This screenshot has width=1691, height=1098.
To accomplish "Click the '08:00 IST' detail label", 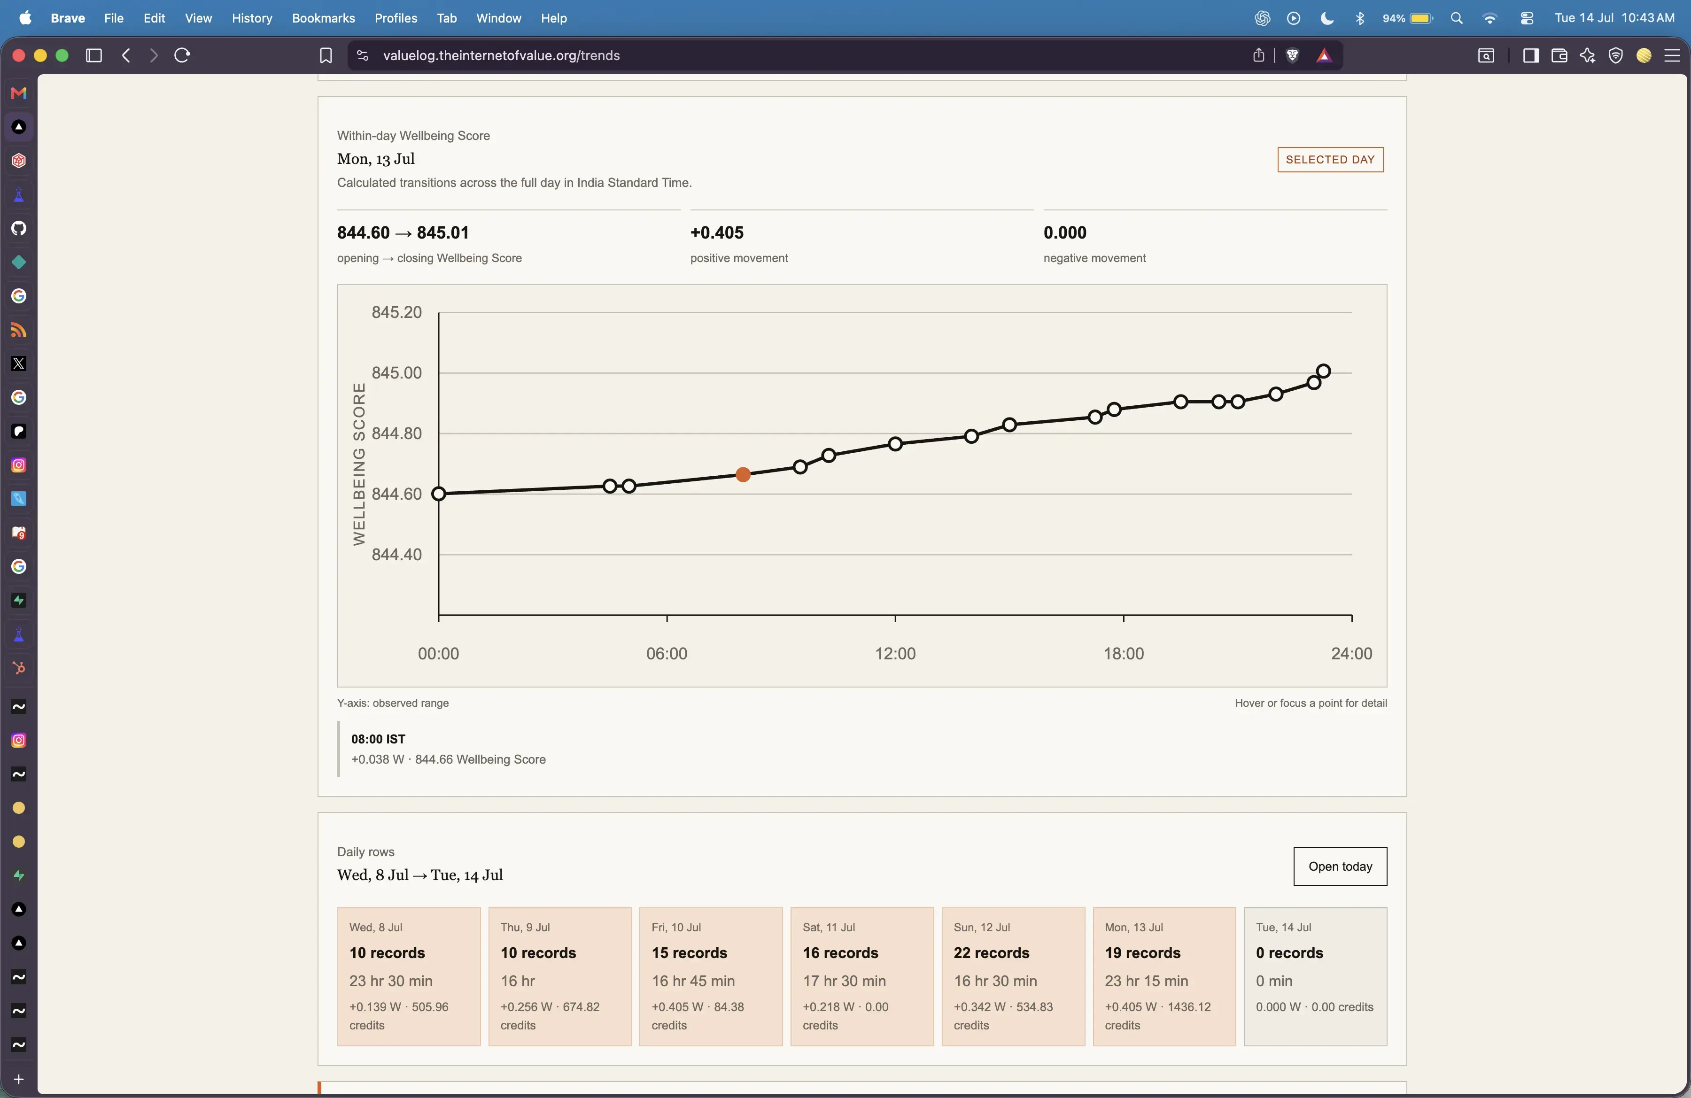I will pos(378,739).
